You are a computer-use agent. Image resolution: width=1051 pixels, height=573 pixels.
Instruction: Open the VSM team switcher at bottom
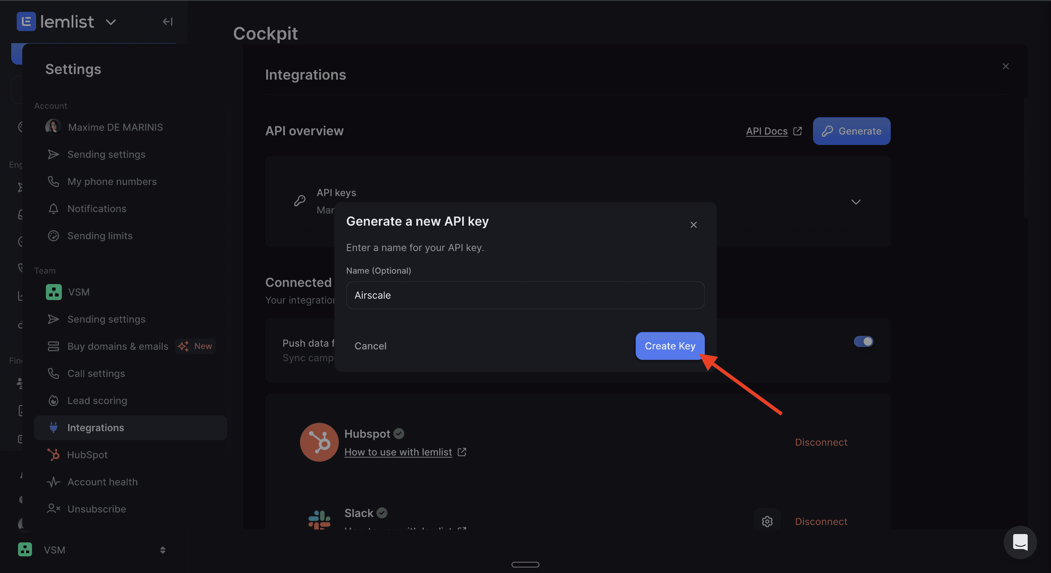162,550
